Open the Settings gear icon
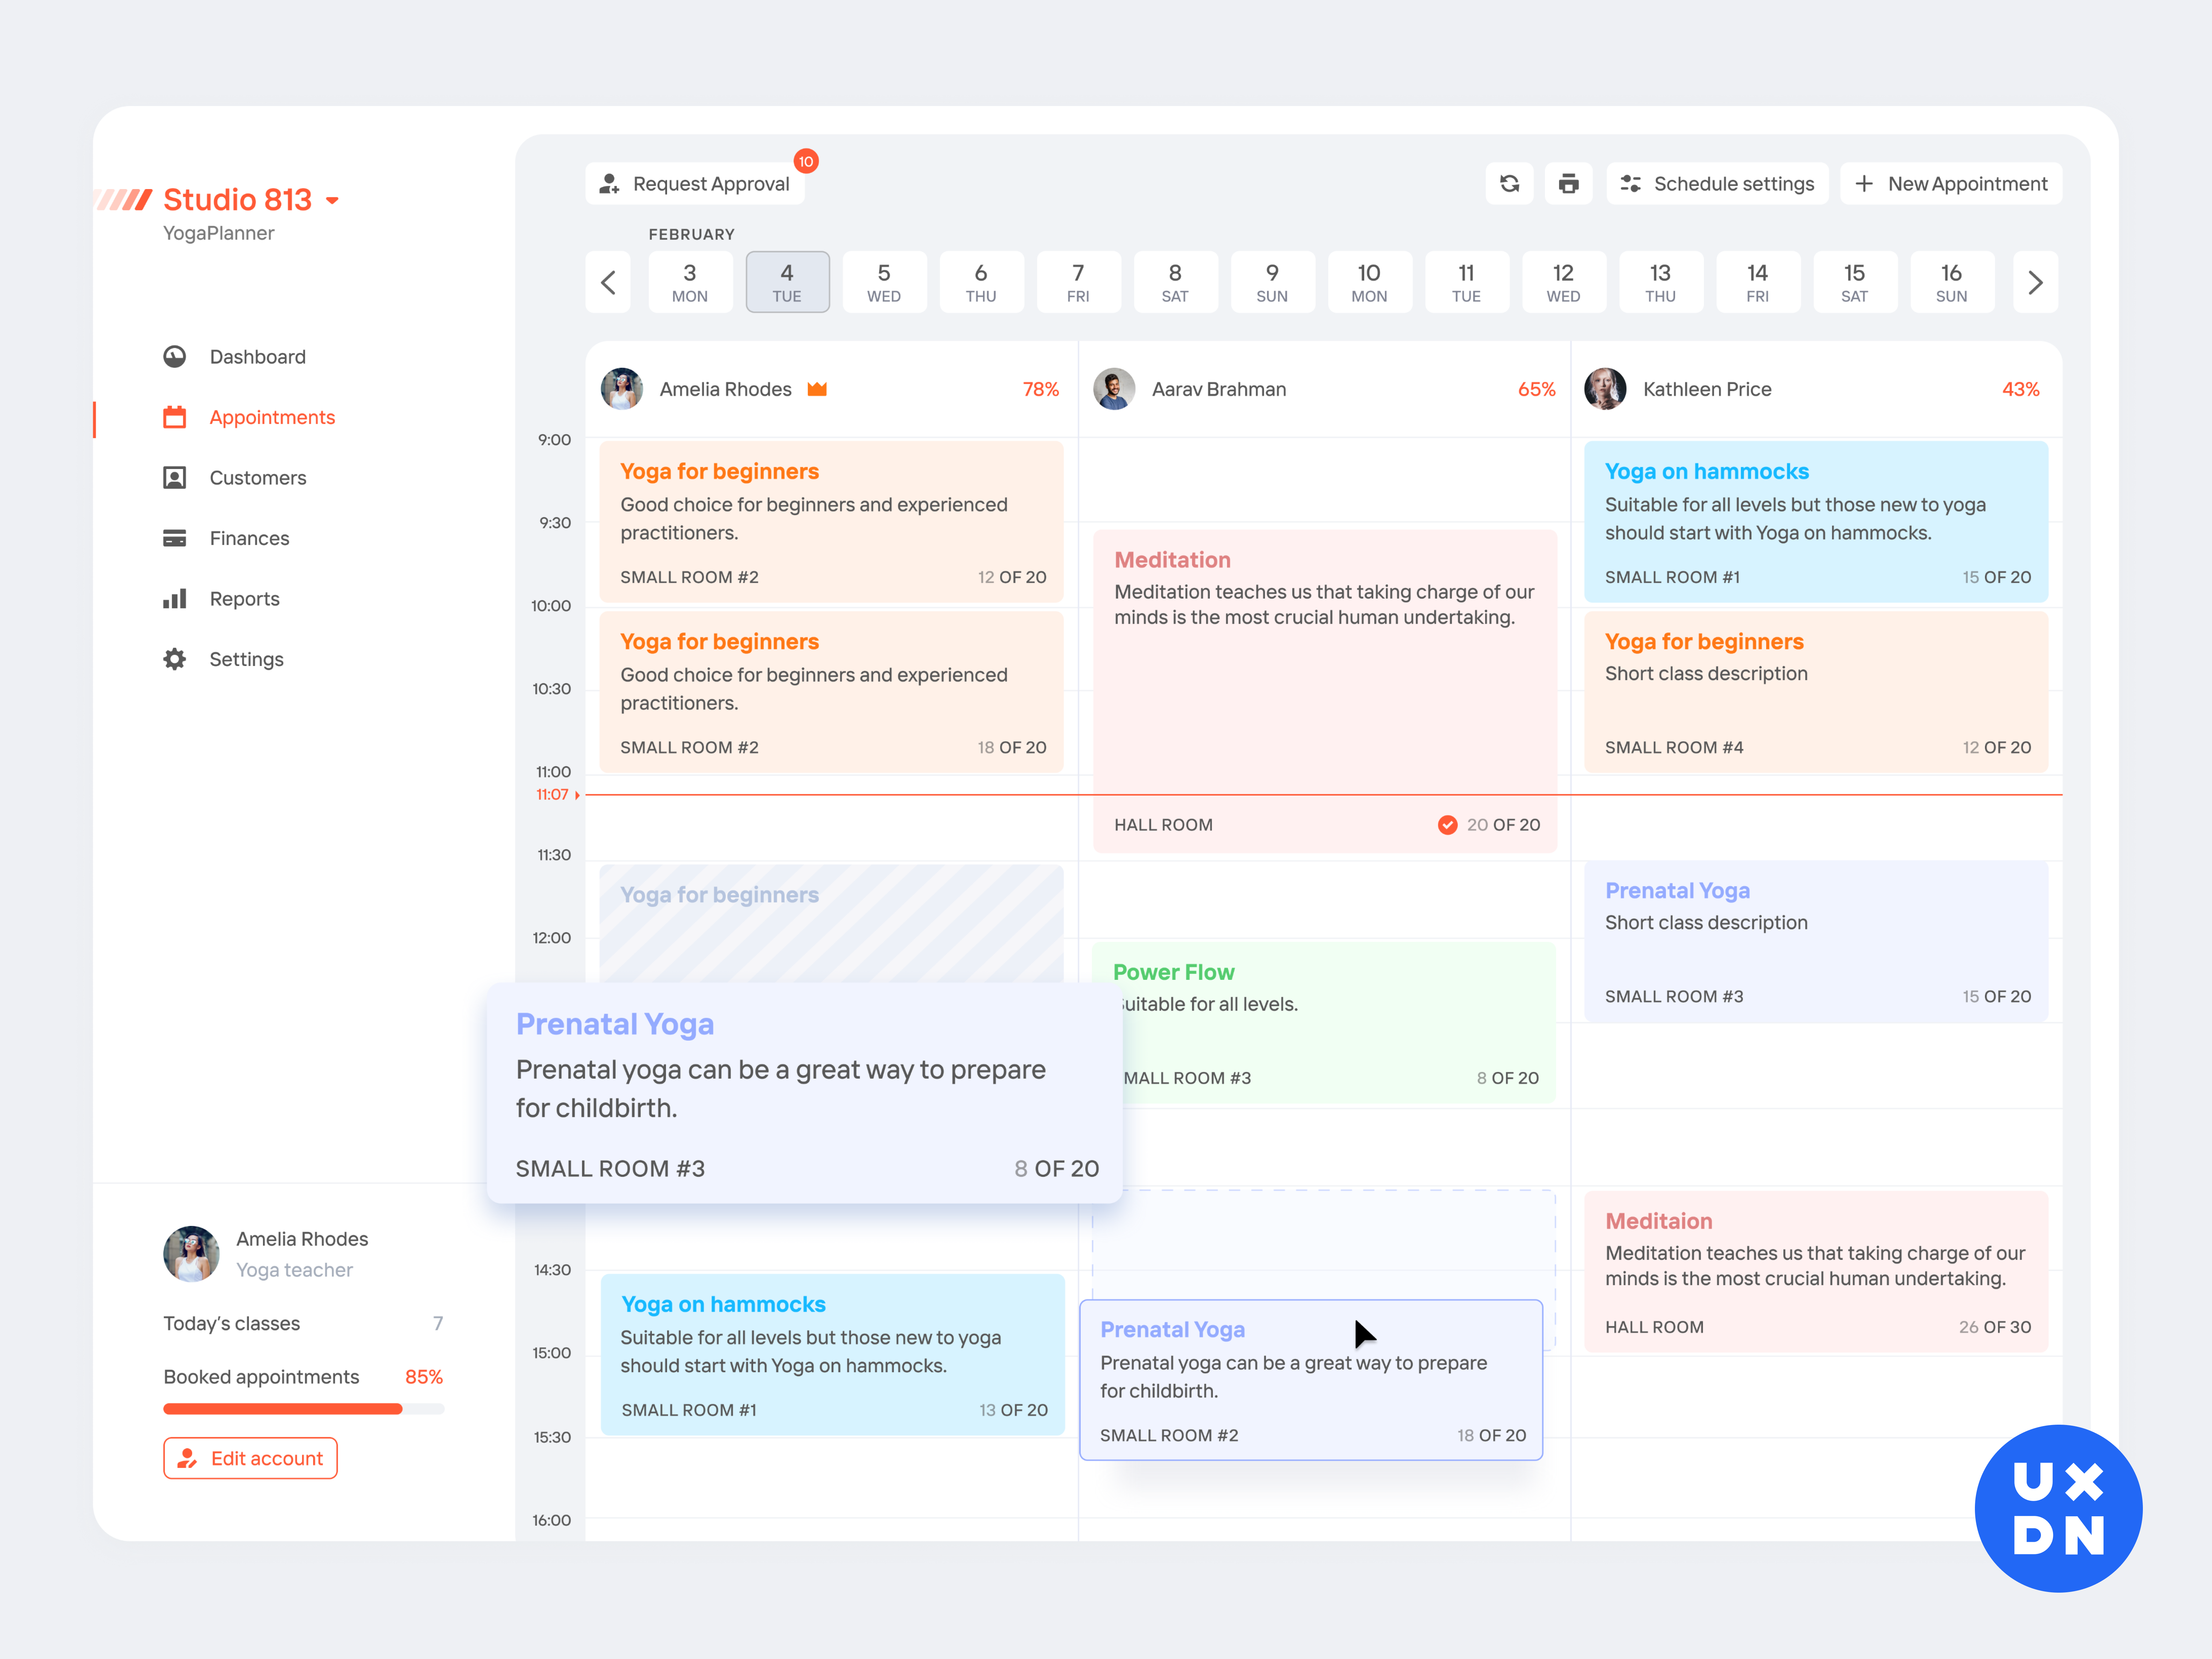 click(175, 659)
